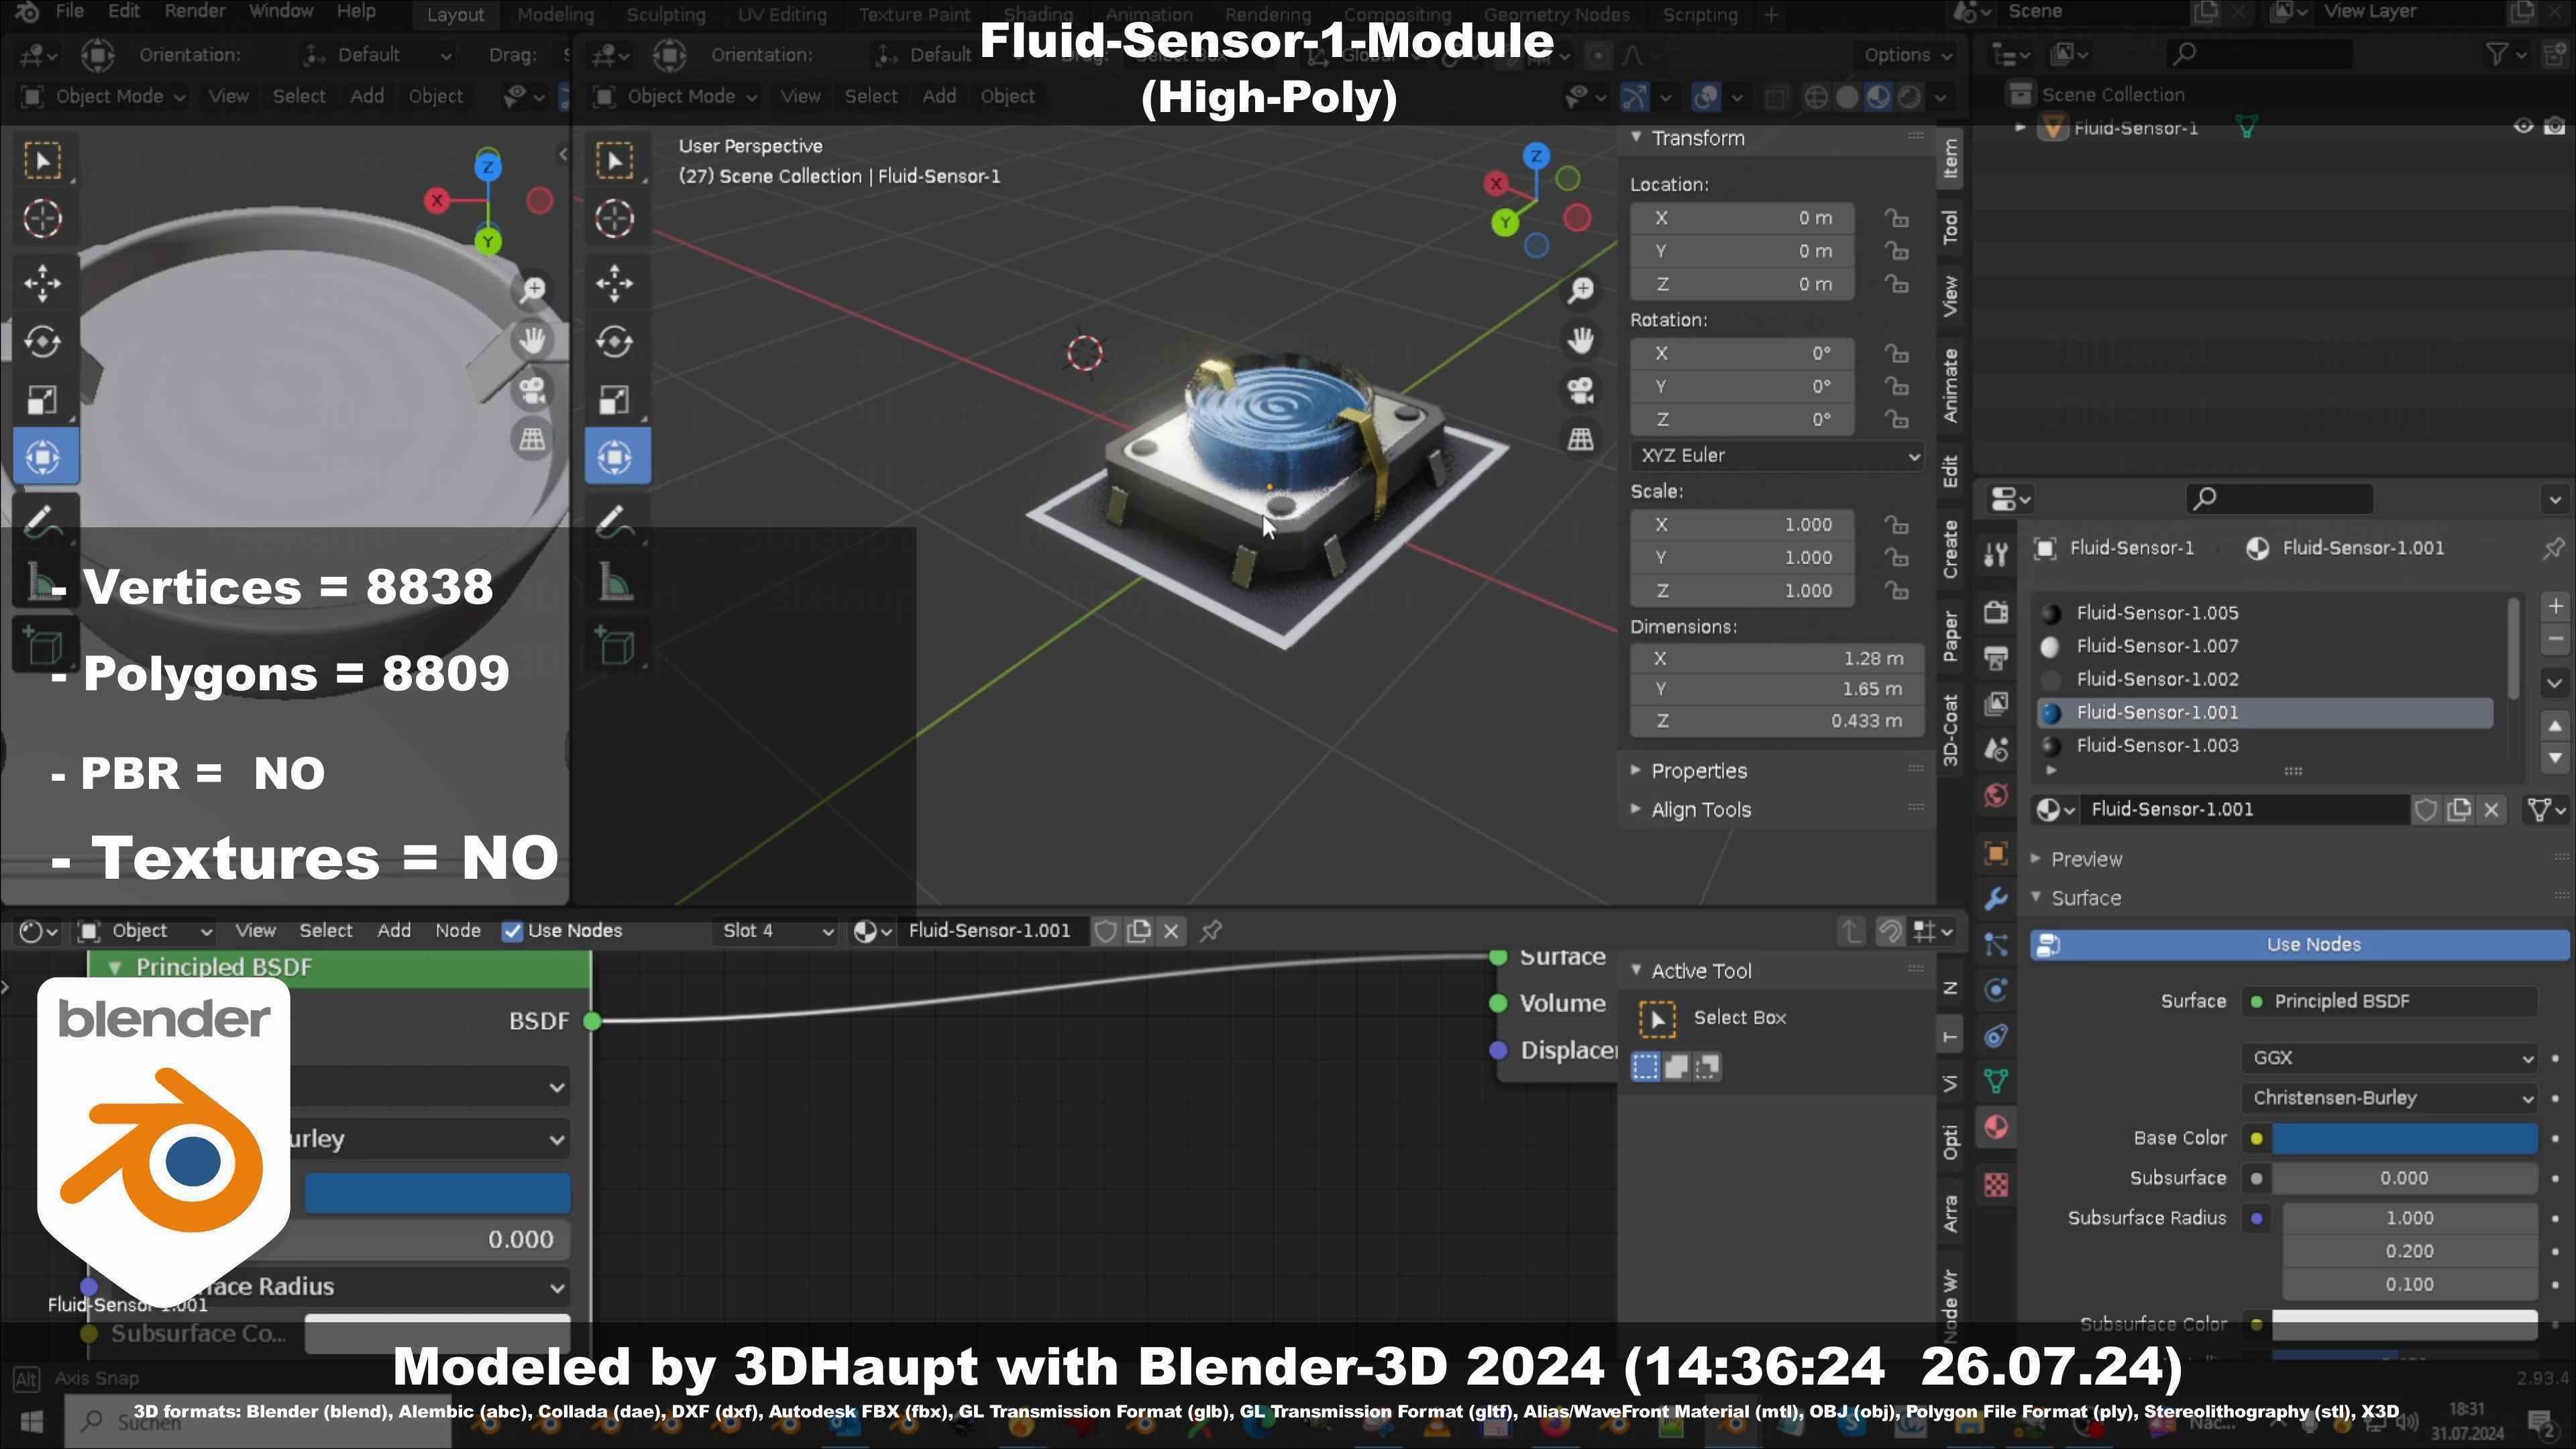Toggle Use Nodes checkbox in node editor
Screen dimensions: 2576x1449
point(512,931)
